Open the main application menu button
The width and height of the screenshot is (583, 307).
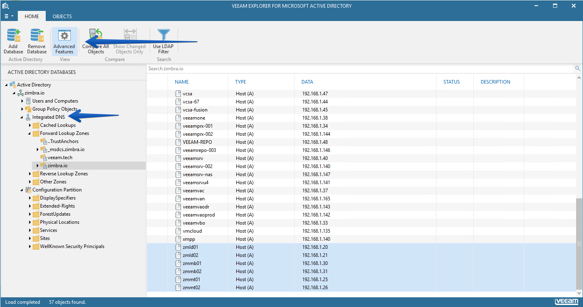tap(8, 16)
